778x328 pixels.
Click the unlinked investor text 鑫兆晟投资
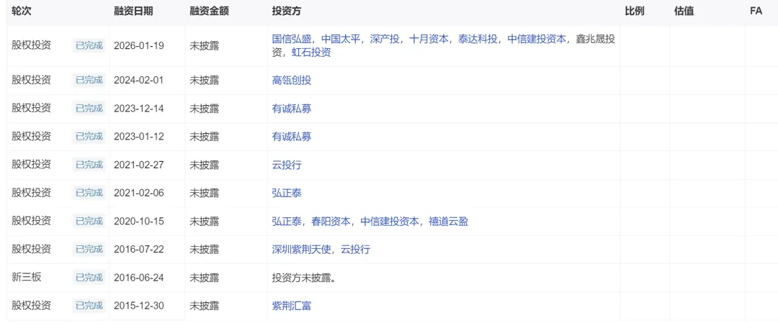click(x=444, y=46)
